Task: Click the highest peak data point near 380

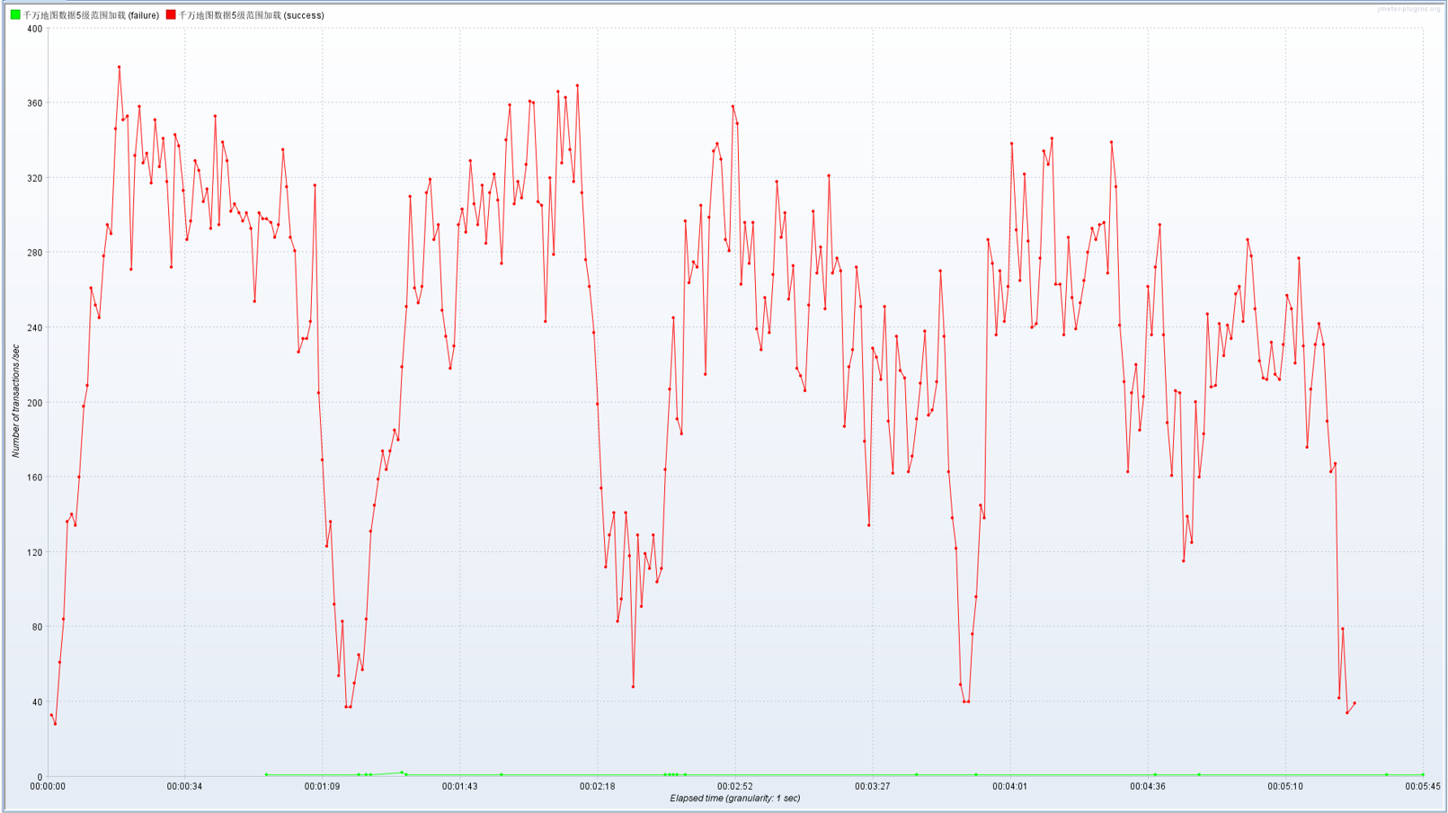Action: click(x=119, y=67)
